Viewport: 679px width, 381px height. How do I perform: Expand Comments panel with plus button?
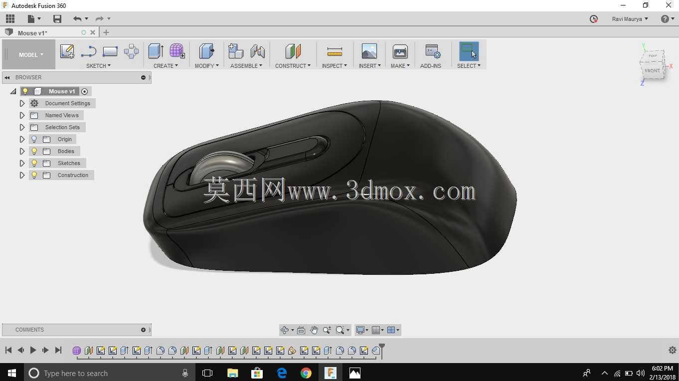pyautogui.click(x=143, y=330)
